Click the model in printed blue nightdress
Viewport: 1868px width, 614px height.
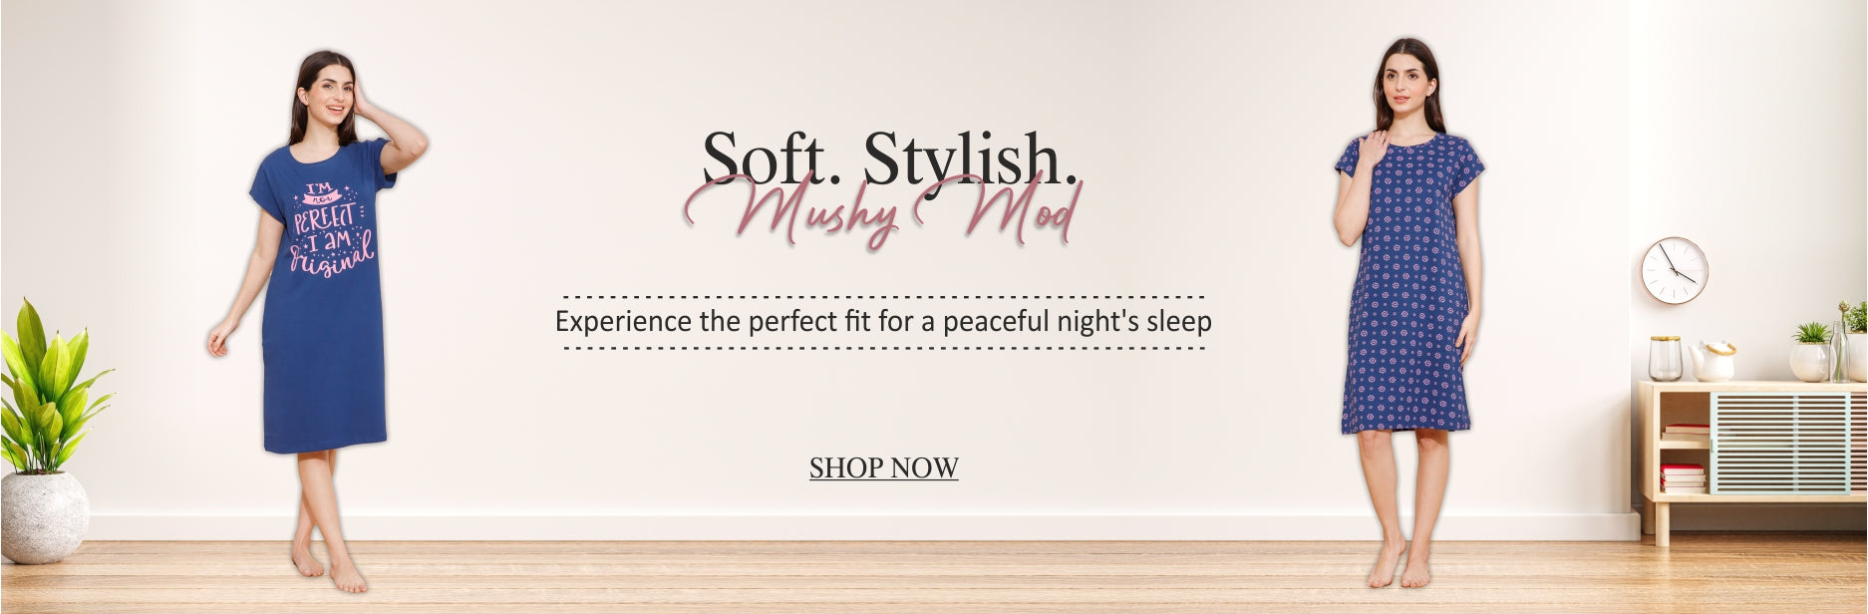click(x=1408, y=309)
